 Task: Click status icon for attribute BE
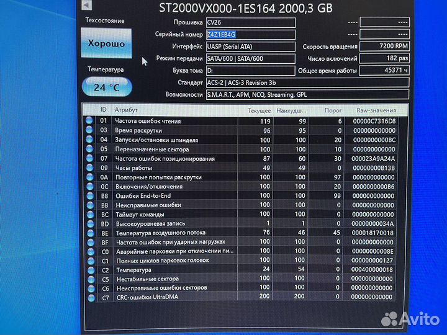coord(91,233)
